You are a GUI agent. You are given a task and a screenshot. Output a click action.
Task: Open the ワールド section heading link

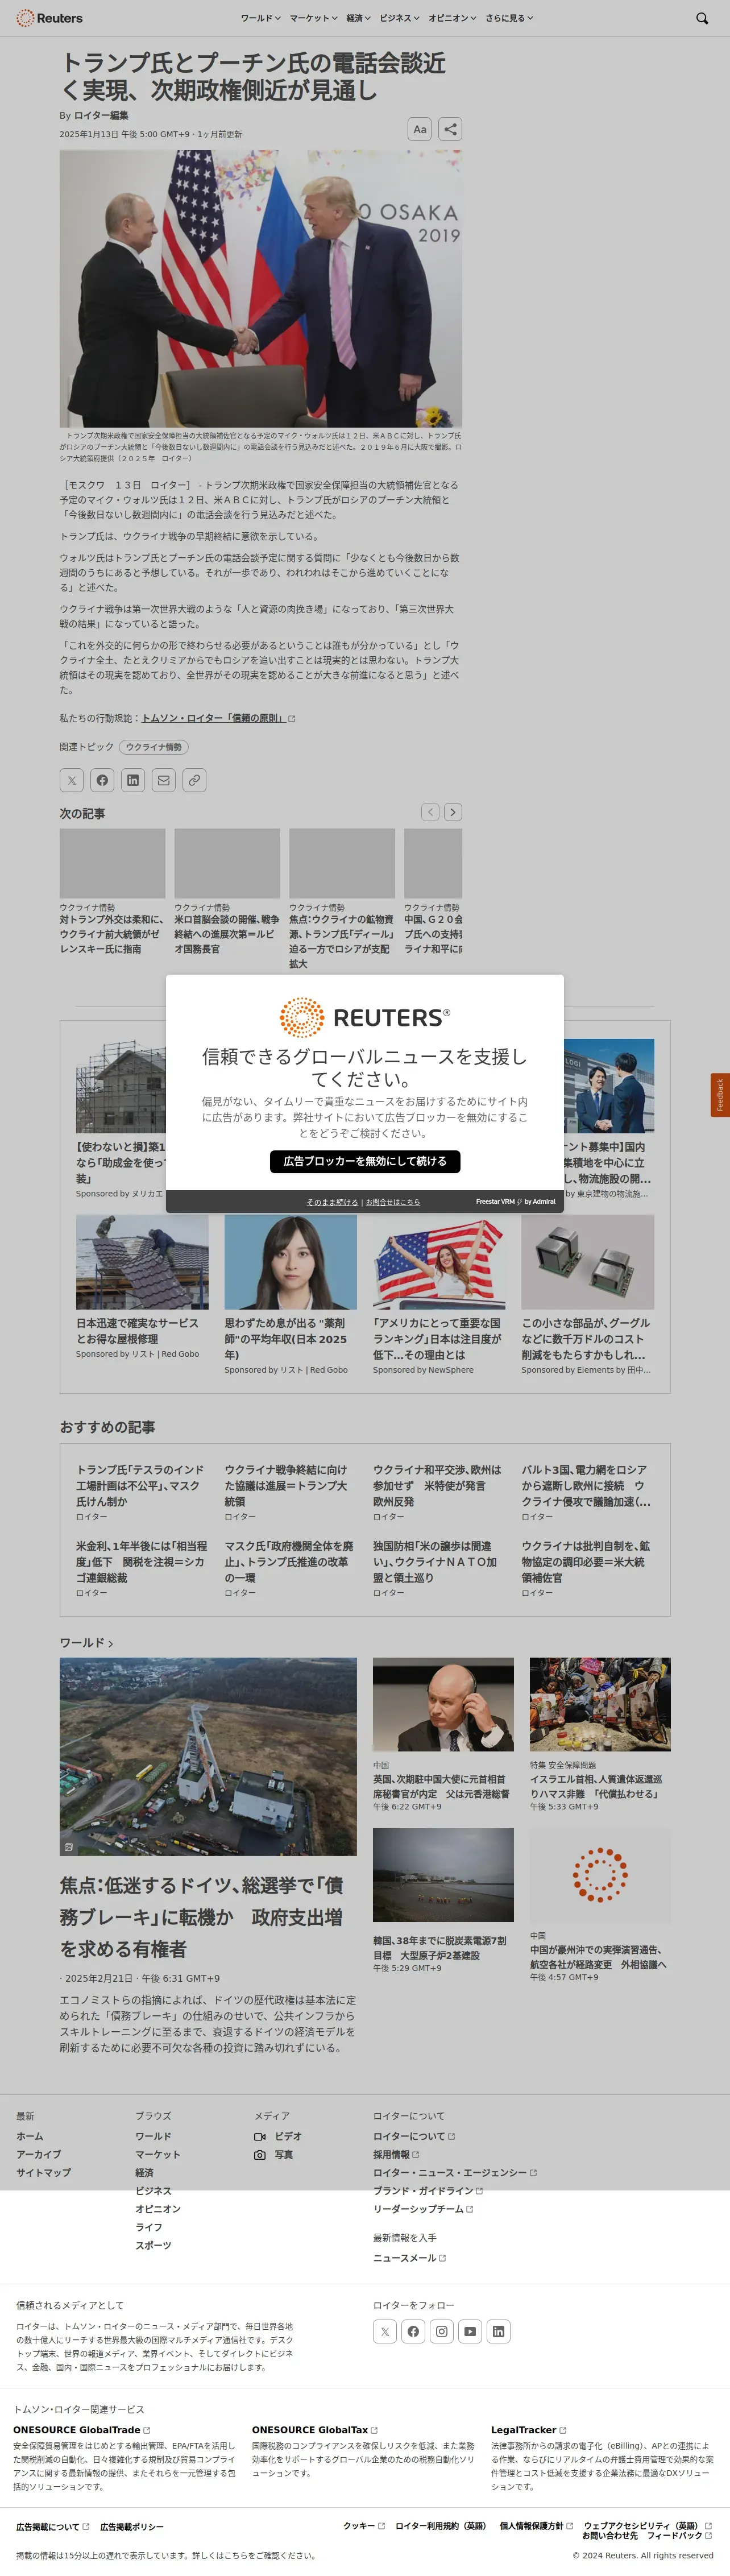(86, 1642)
